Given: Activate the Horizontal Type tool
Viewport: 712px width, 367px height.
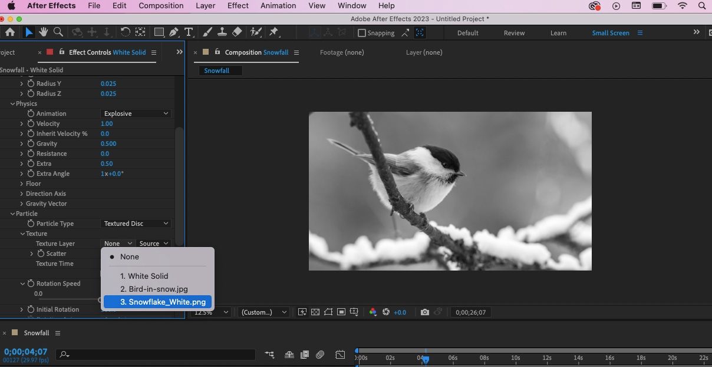Looking at the screenshot, I should click(189, 32).
